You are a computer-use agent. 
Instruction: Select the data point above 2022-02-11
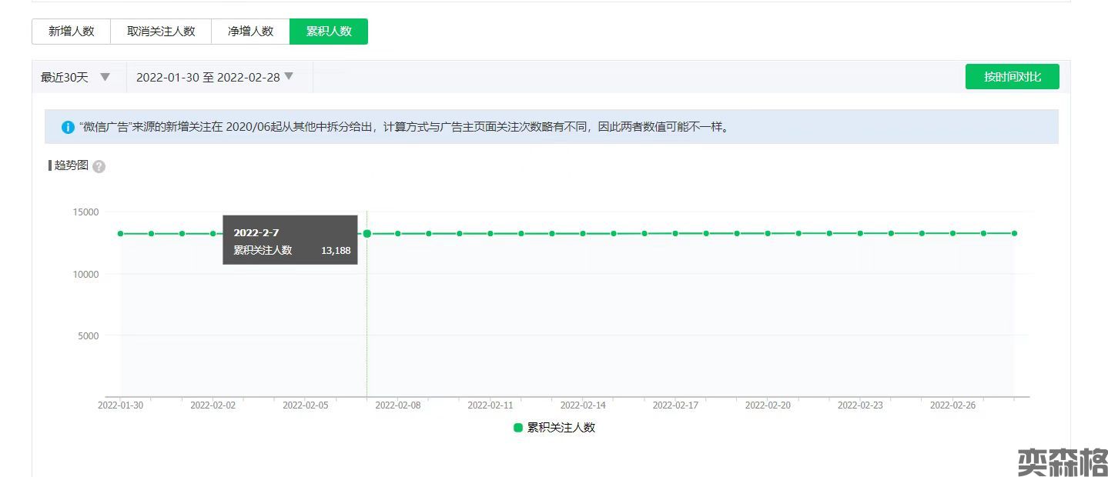coord(490,233)
